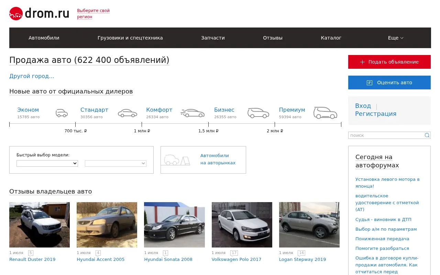Click the Standard class sedan icon
The width and height of the screenshot is (440, 275).
[x=128, y=113]
